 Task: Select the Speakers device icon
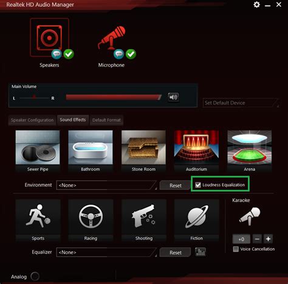(49, 38)
